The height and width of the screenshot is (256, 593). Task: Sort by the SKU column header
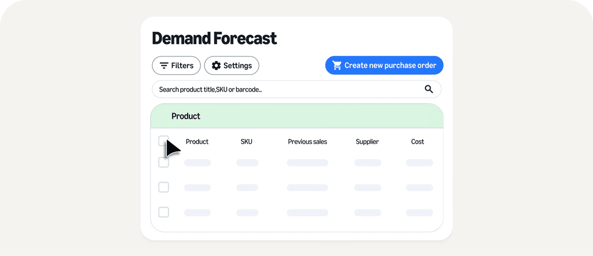click(247, 142)
